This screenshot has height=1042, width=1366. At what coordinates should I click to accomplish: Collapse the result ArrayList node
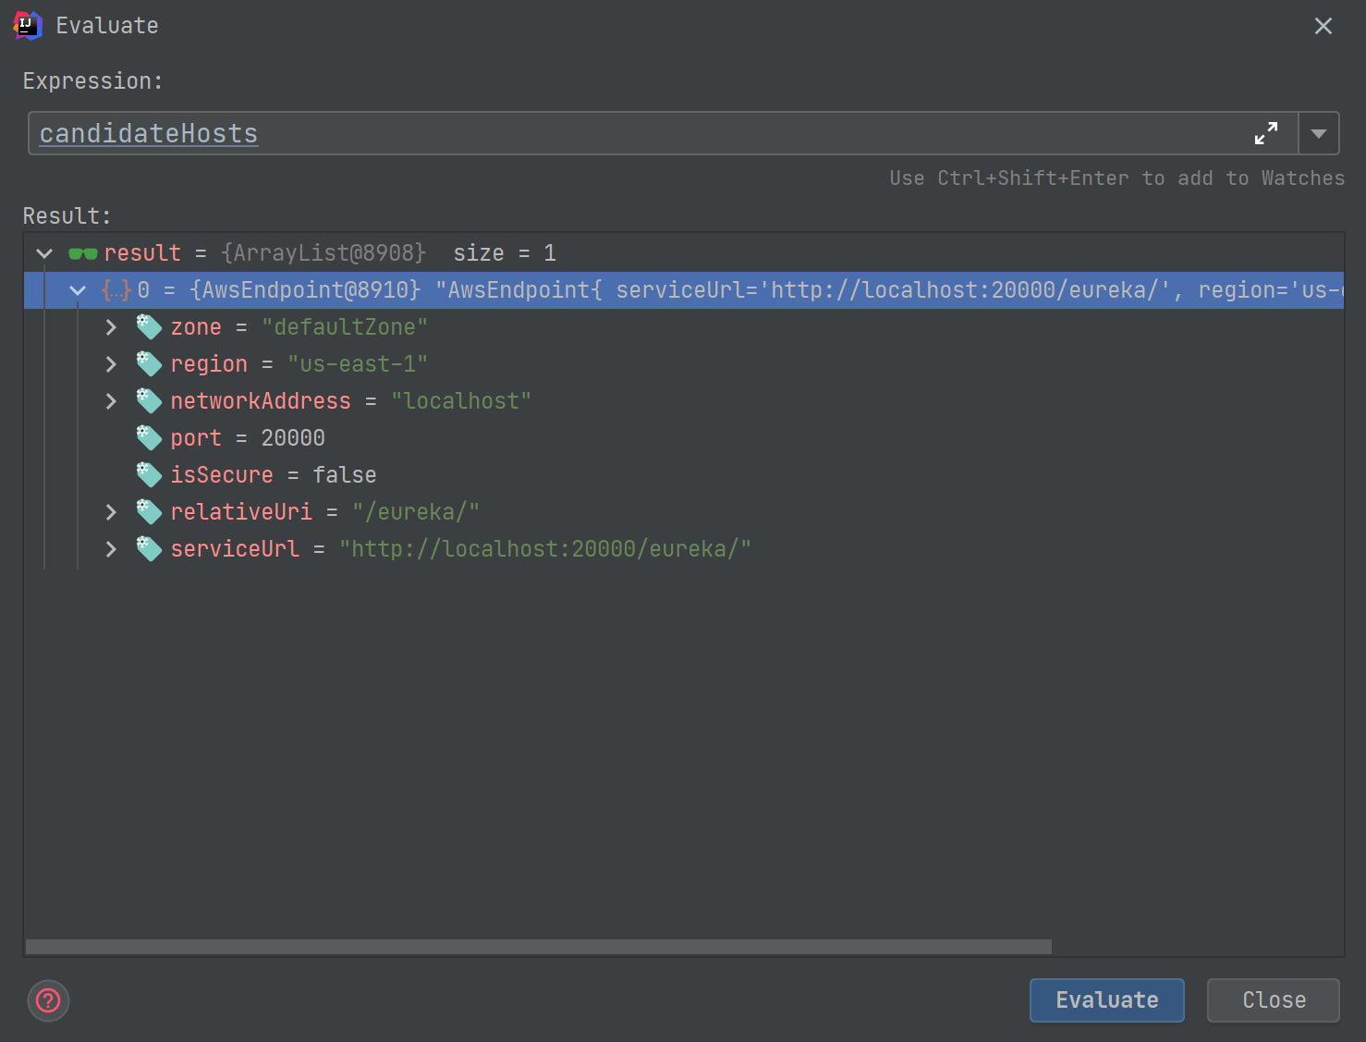pos(44,253)
